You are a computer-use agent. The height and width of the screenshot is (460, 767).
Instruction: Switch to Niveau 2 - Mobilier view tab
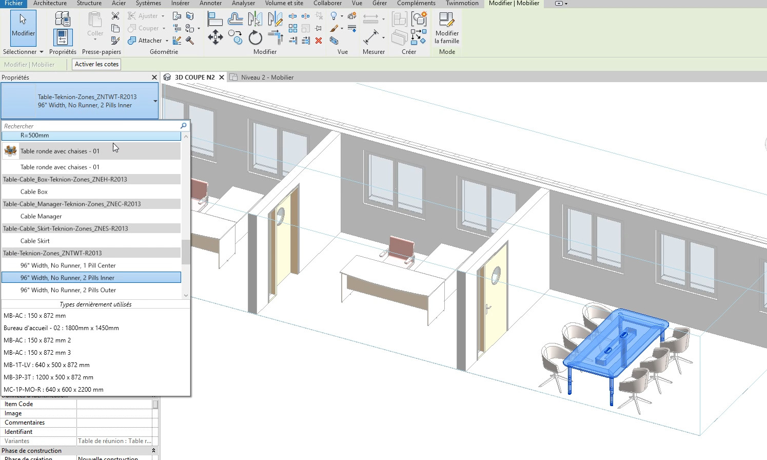[267, 78]
